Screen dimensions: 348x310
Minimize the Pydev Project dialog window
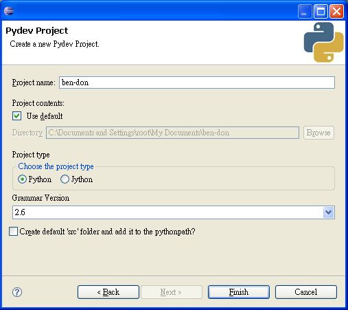305,11
